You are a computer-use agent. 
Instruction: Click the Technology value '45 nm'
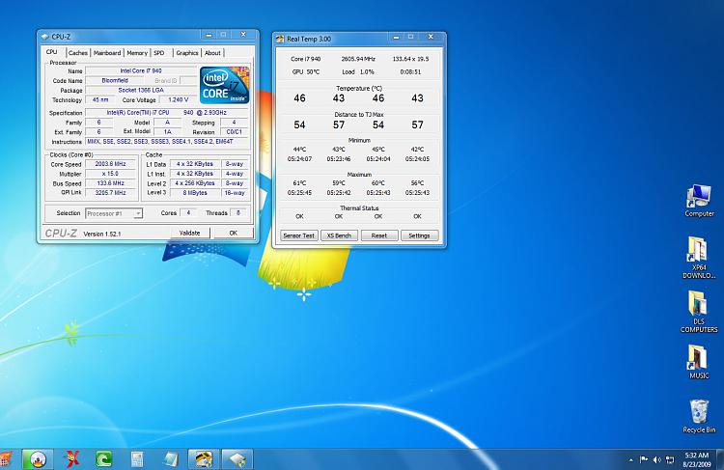(x=100, y=99)
